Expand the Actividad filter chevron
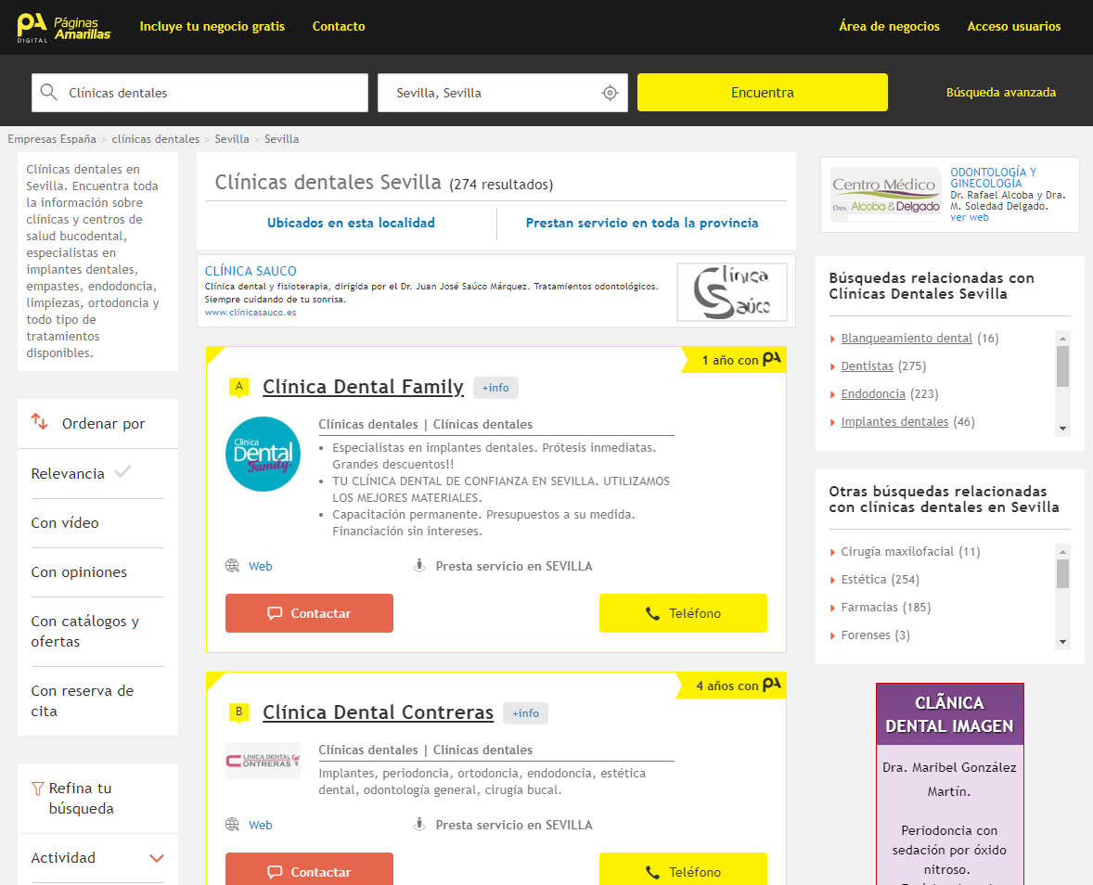Screen dimensions: 1093x885 (157, 858)
